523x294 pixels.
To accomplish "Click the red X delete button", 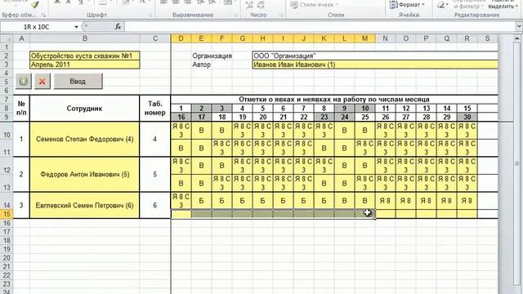I will click(42, 81).
